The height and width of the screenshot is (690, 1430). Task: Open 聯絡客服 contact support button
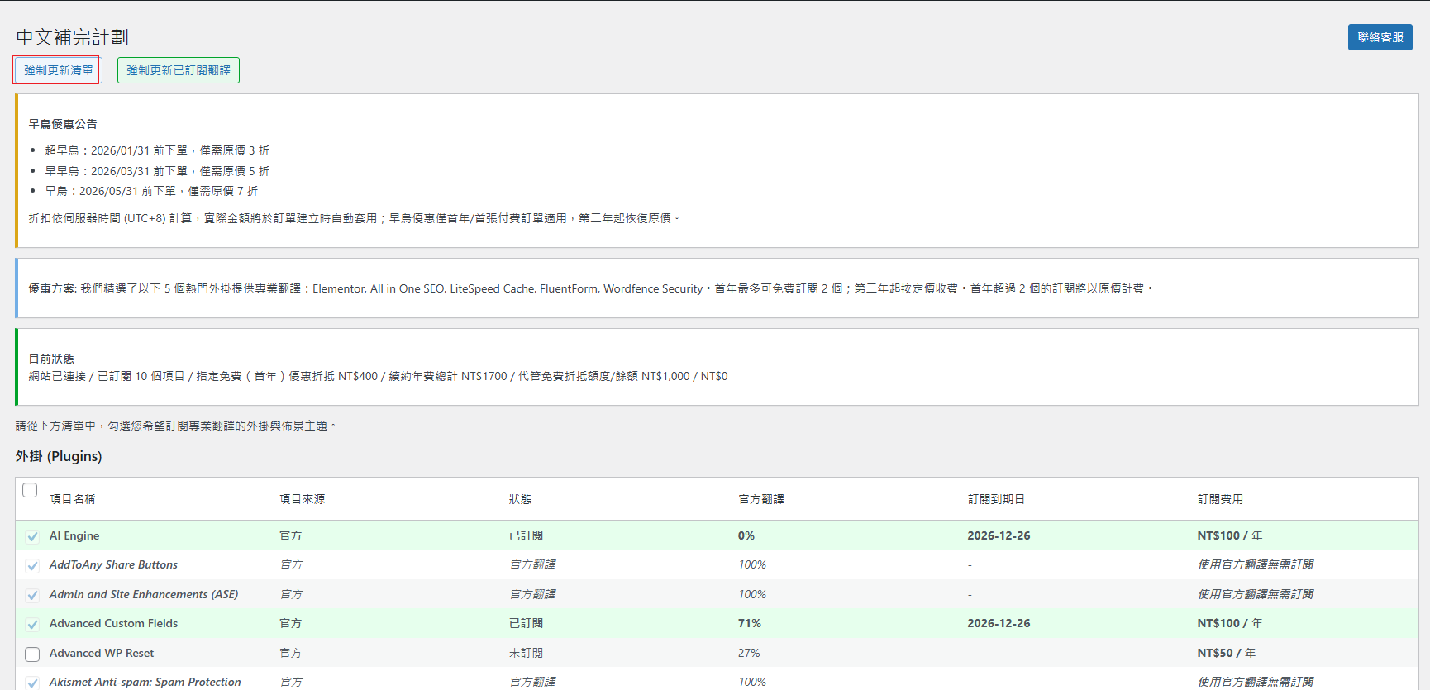1380,37
